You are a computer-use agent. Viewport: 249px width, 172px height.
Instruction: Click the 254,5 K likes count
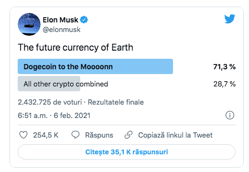click(x=46, y=135)
